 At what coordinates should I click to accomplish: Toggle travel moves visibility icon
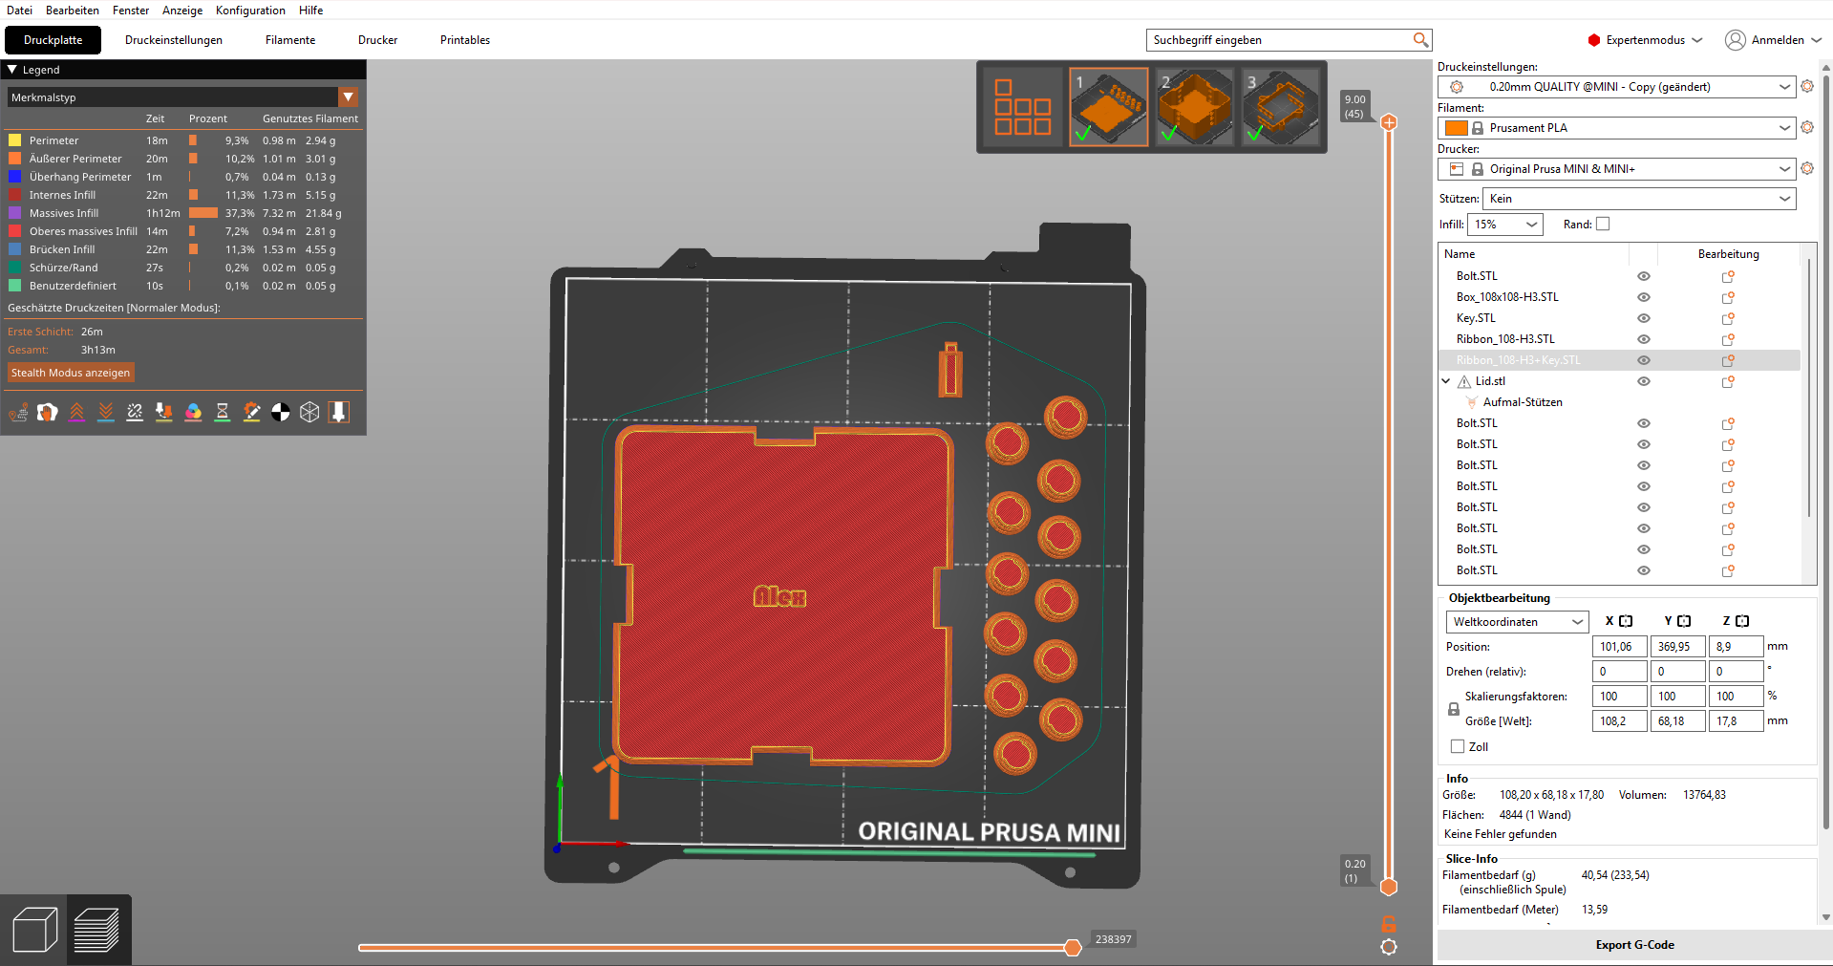pyautogui.click(x=18, y=412)
